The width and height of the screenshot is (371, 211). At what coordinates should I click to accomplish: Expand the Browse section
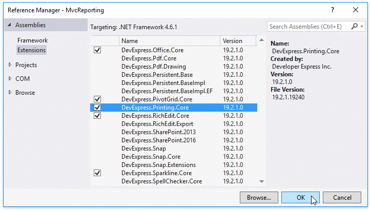[10, 93]
